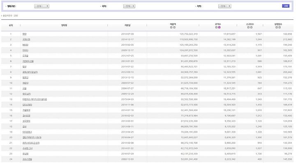Open the rank 13 Avengers Age of Ultron link
The height and width of the screenshot is (163, 296).
pyautogui.click(x=35, y=99)
